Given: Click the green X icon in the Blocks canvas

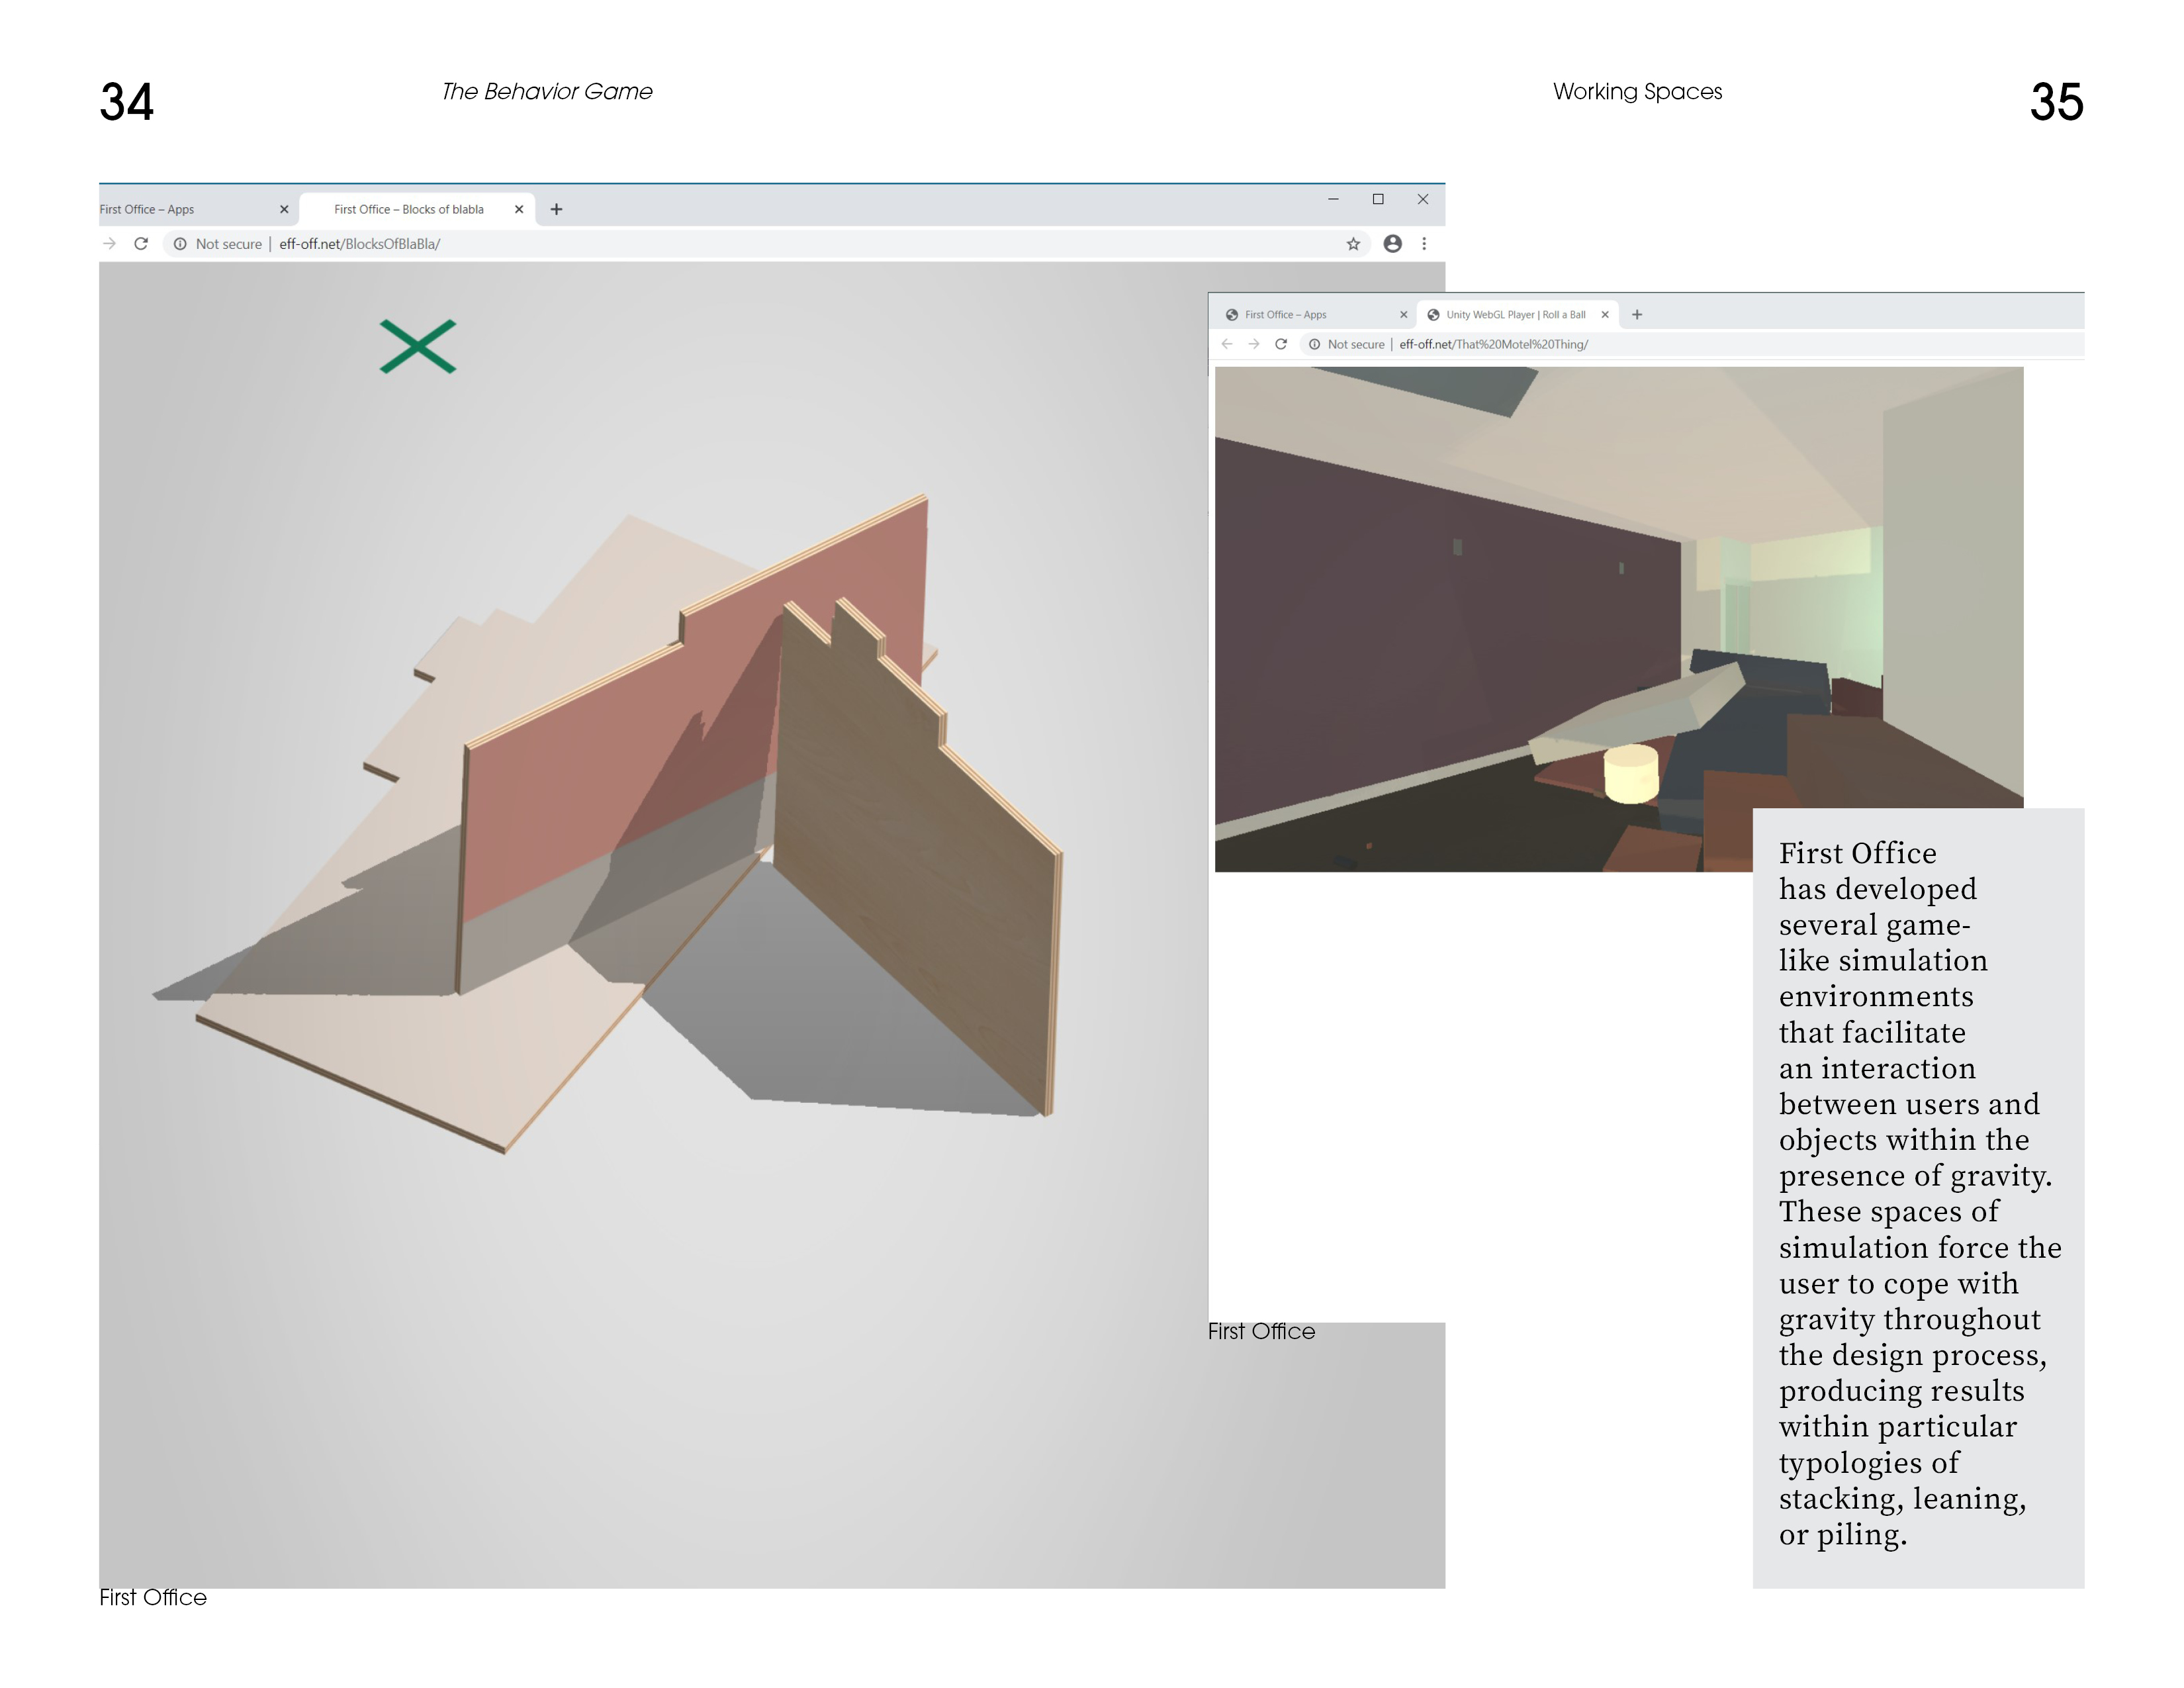Looking at the screenshot, I should [x=418, y=346].
